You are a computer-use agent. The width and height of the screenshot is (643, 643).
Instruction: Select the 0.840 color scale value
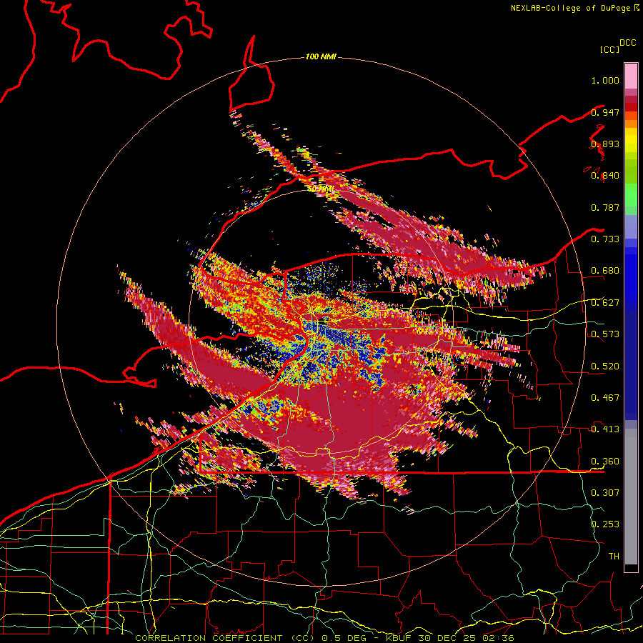coord(605,176)
